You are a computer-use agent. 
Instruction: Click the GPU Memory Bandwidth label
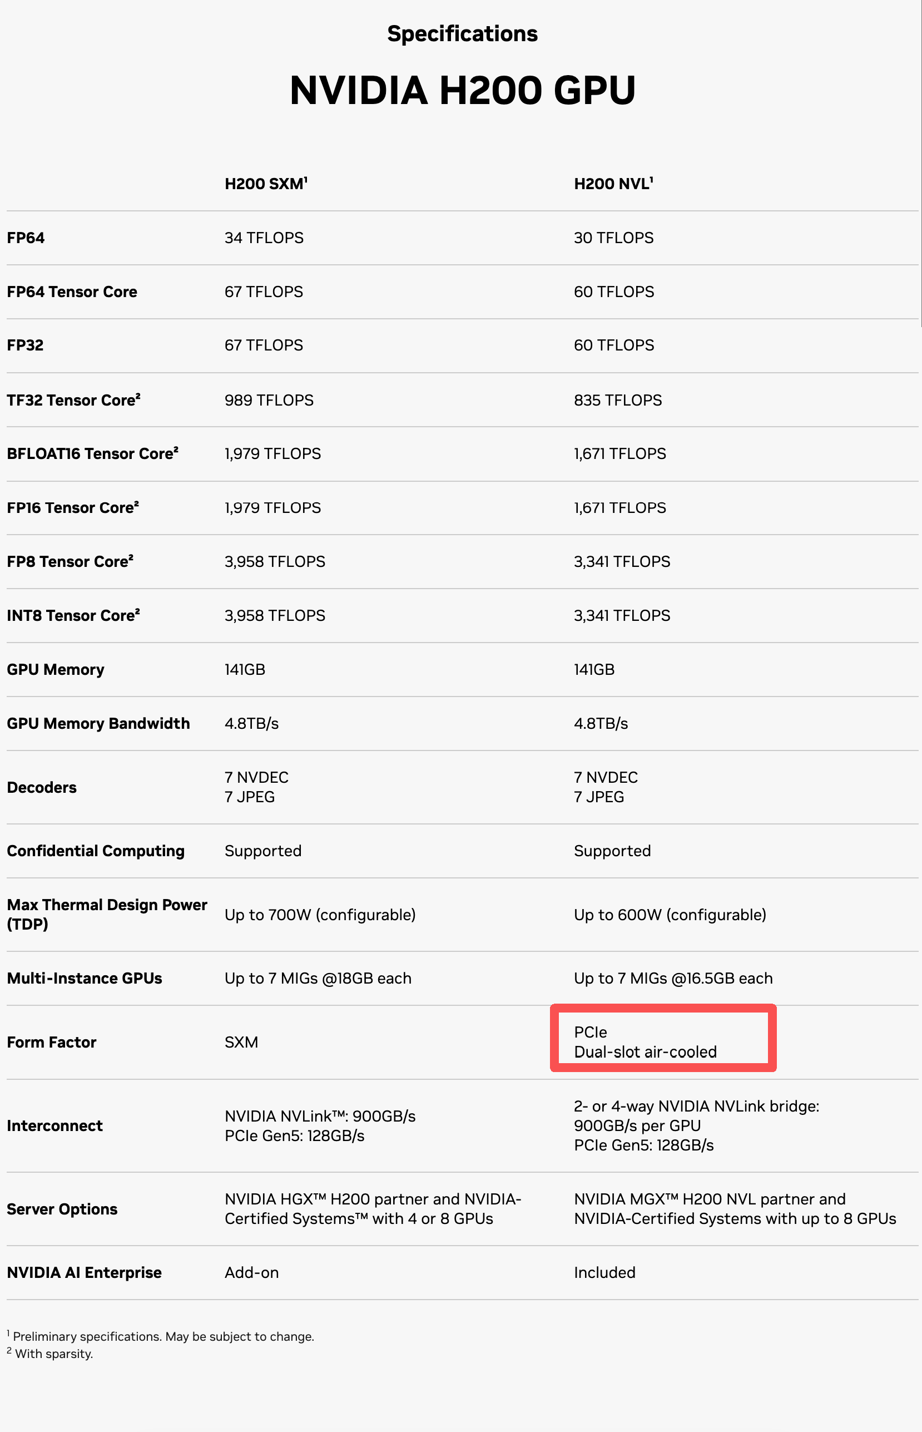[98, 723]
